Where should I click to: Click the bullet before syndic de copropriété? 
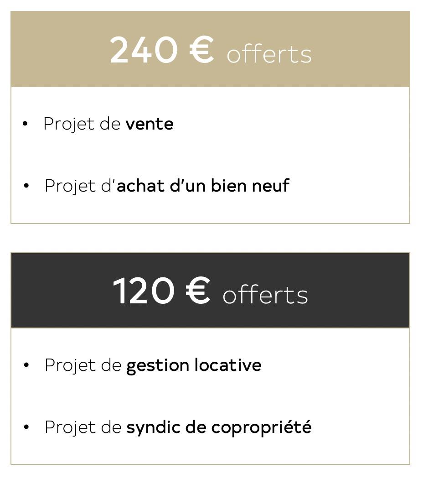[26, 427]
